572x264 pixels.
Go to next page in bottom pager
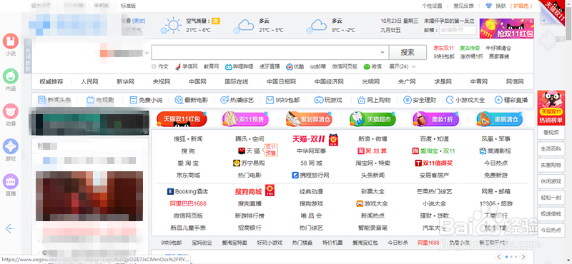523,256
